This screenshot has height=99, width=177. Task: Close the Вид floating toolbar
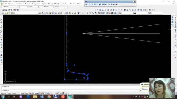click(x=134, y=1)
